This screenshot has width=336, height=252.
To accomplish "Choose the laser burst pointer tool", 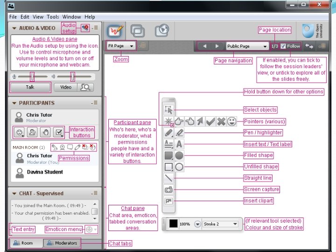I will pos(168,121).
